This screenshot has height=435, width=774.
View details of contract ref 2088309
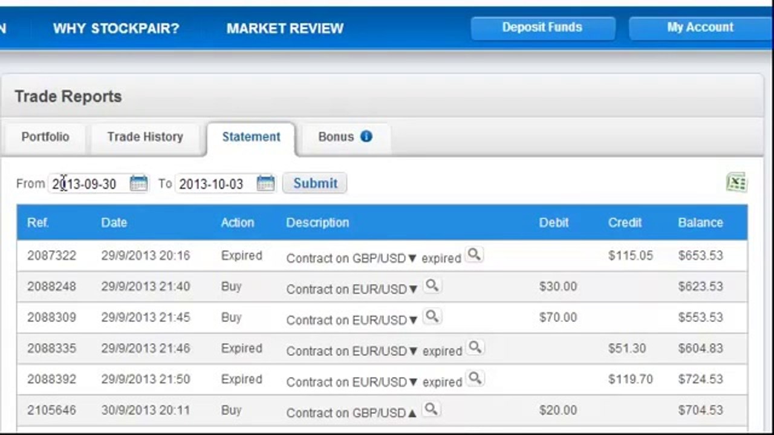(x=431, y=316)
